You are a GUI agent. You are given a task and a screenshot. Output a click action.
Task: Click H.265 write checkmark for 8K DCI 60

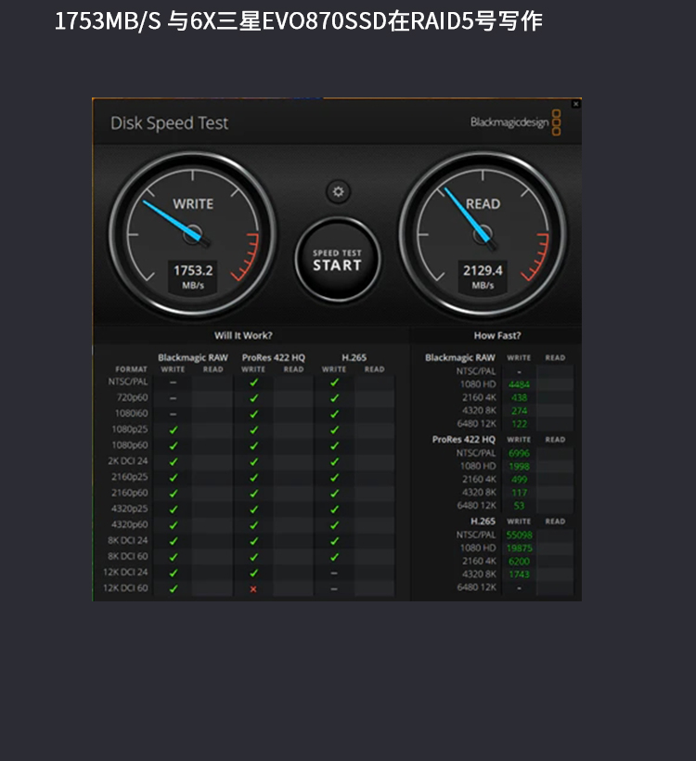334,557
